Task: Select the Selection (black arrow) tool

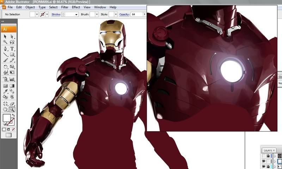Action: tap(5, 37)
